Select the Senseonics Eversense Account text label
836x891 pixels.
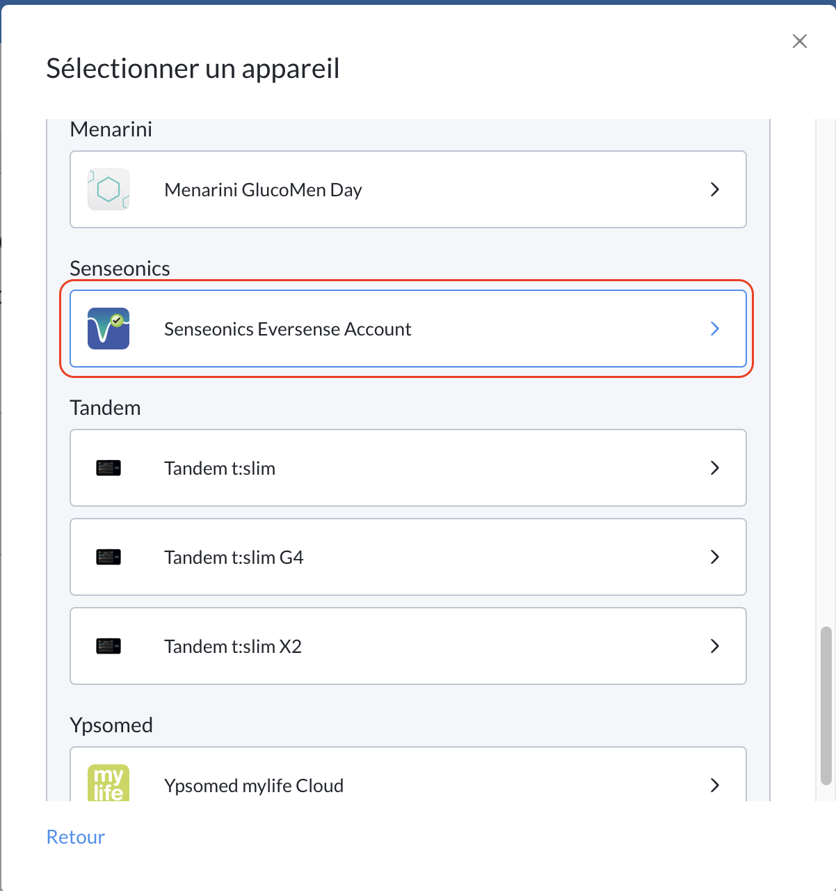pos(288,329)
